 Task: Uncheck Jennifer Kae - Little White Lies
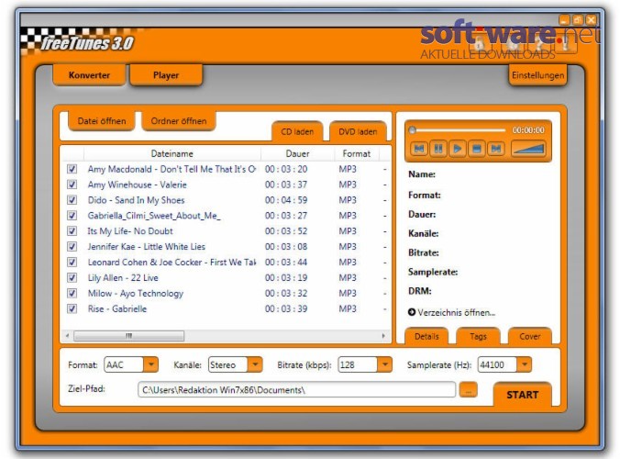72,247
